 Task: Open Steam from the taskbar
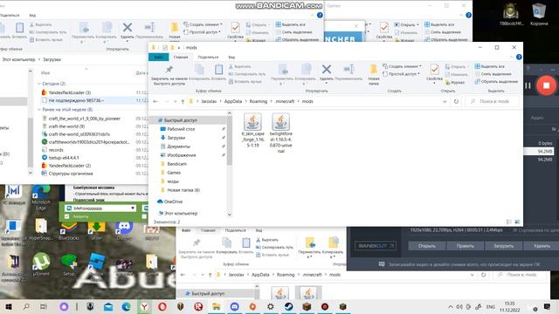pos(288,306)
